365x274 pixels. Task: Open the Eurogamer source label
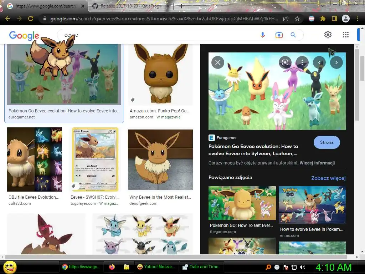point(223,138)
